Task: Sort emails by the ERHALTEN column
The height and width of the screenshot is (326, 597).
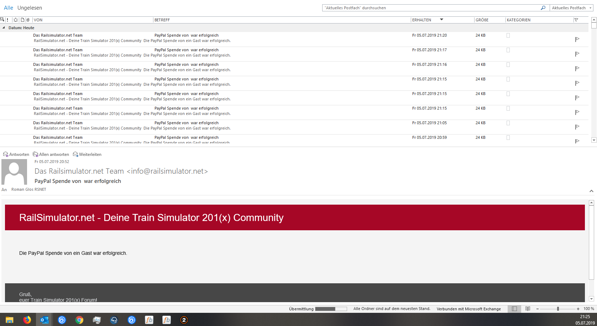Action: tap(421, 20)
